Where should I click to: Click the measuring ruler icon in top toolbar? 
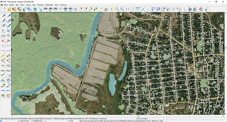179,9
